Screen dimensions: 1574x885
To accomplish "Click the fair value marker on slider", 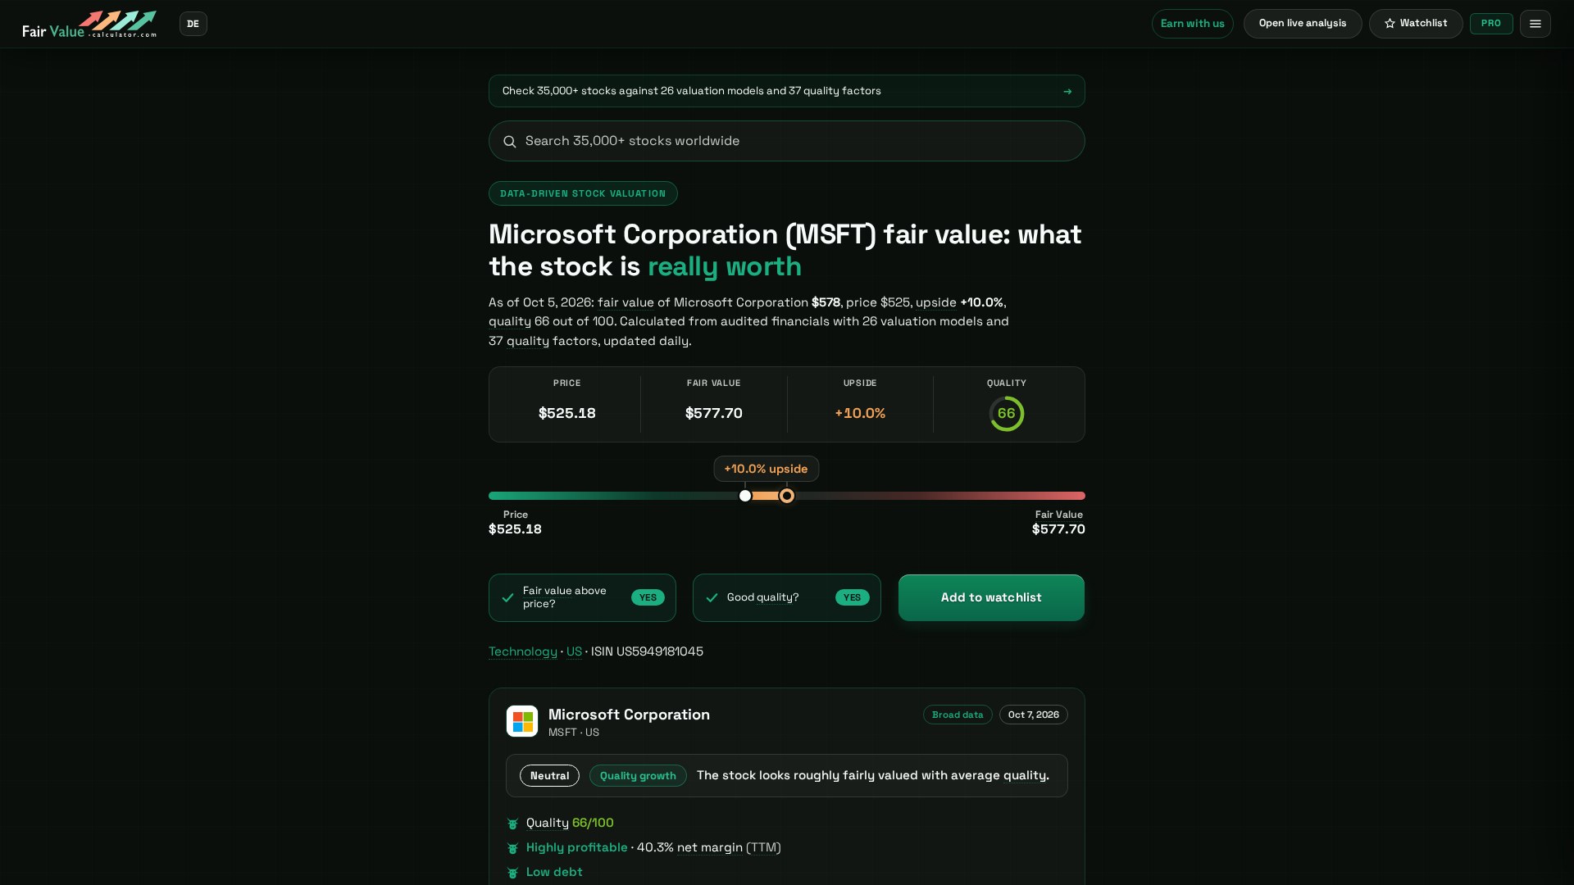I will (787, 496).
